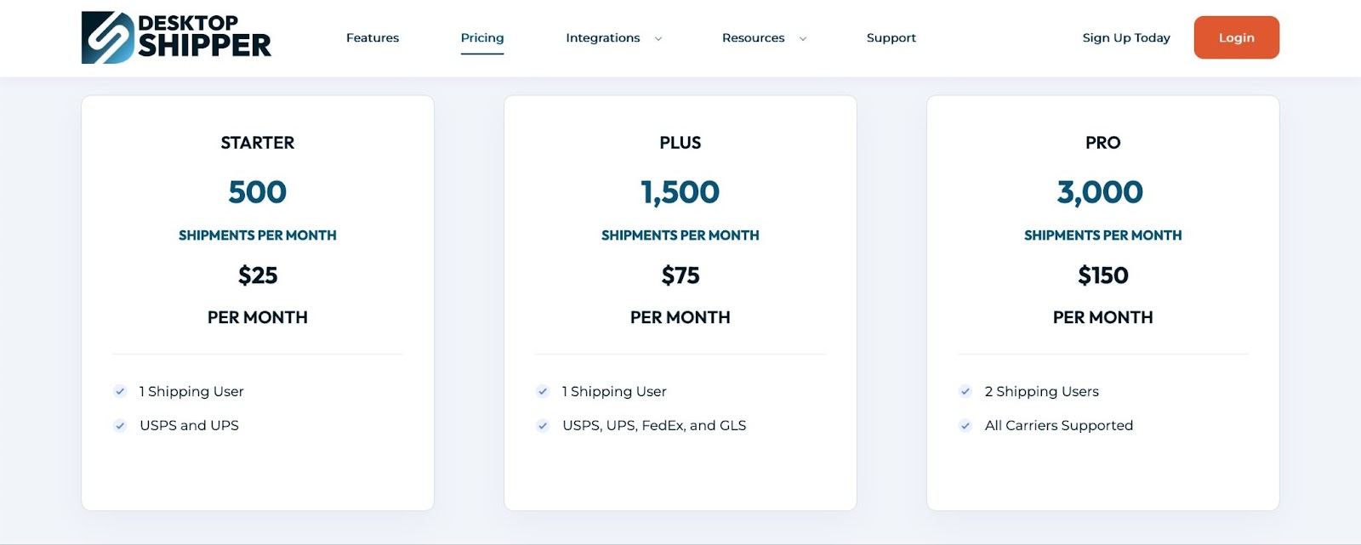Expand the Integrations dropdown chevron

click(658, 39)
